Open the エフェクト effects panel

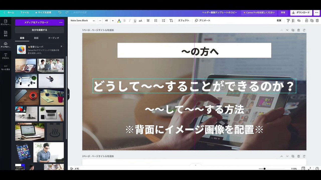click(184, 20)
